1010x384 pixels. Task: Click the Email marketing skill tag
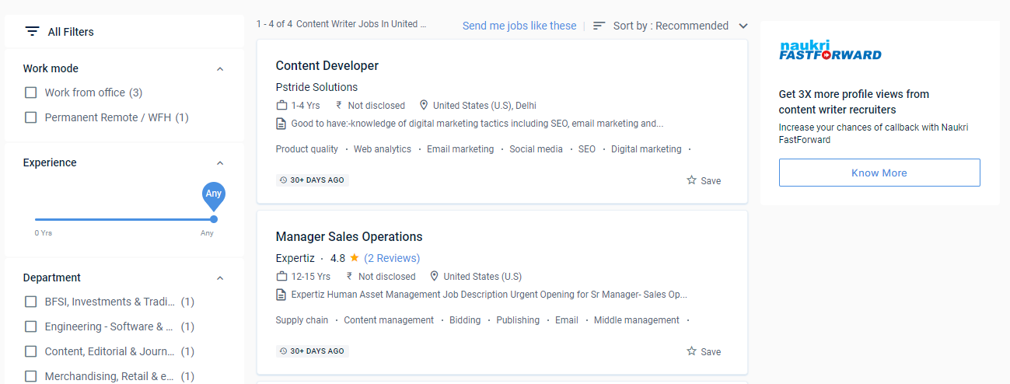[460, 149]
